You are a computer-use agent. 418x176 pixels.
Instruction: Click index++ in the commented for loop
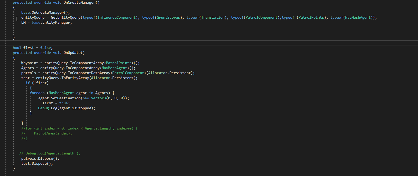coord(125,128)
